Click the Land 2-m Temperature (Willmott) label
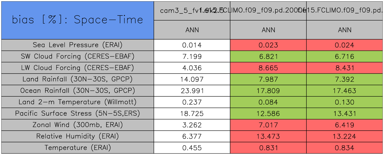This screenshot has width=384, height=155. (x=78, y=102)
